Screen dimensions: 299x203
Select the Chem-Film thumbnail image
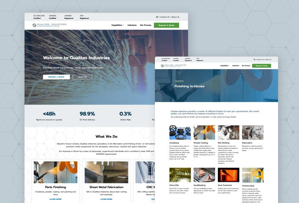coord(180,175)
